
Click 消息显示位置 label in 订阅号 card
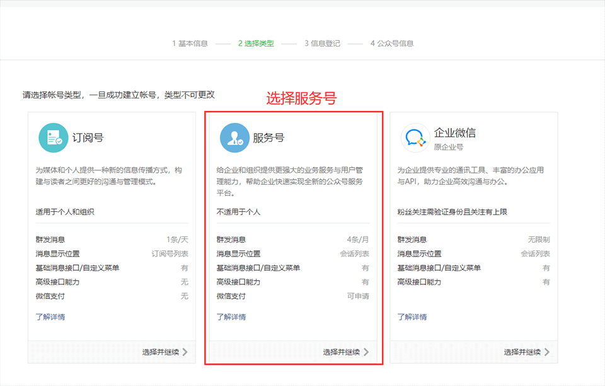[x=57, y=254]
